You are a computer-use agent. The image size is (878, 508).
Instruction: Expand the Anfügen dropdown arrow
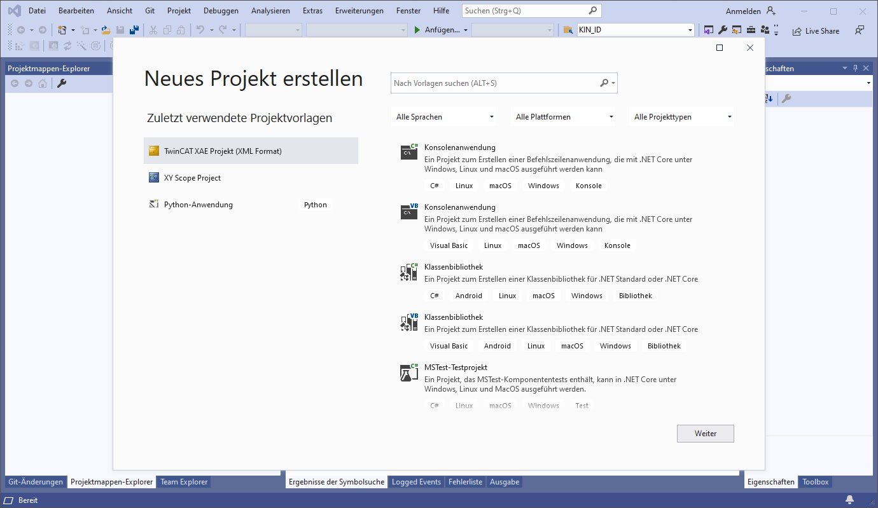[466, 30]
